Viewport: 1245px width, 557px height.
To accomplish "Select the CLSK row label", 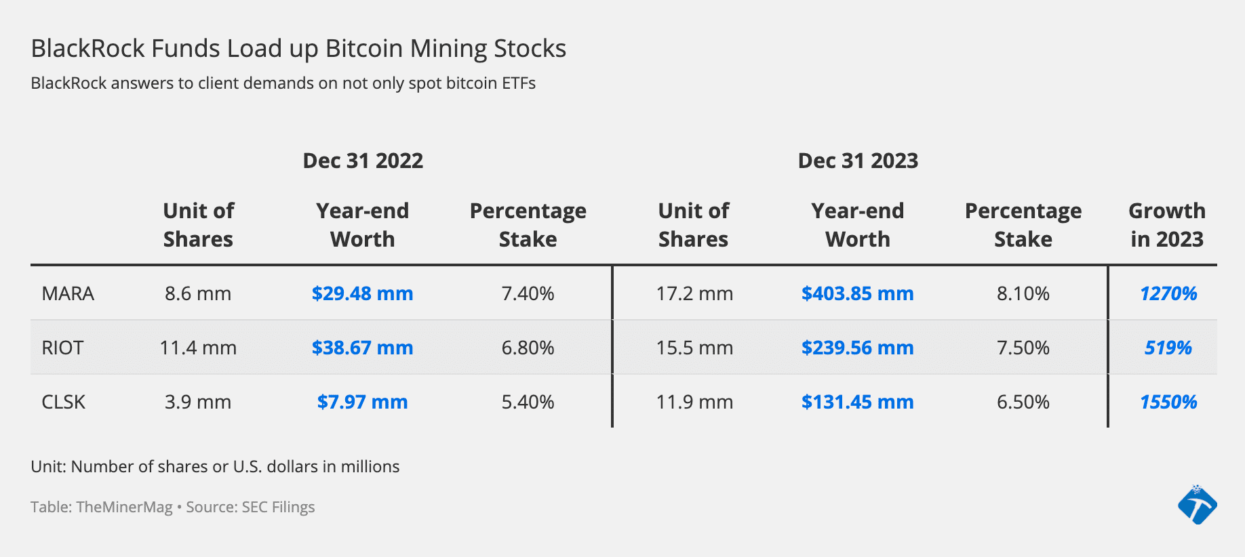I will pyautogui.click(x=64, y=402).
